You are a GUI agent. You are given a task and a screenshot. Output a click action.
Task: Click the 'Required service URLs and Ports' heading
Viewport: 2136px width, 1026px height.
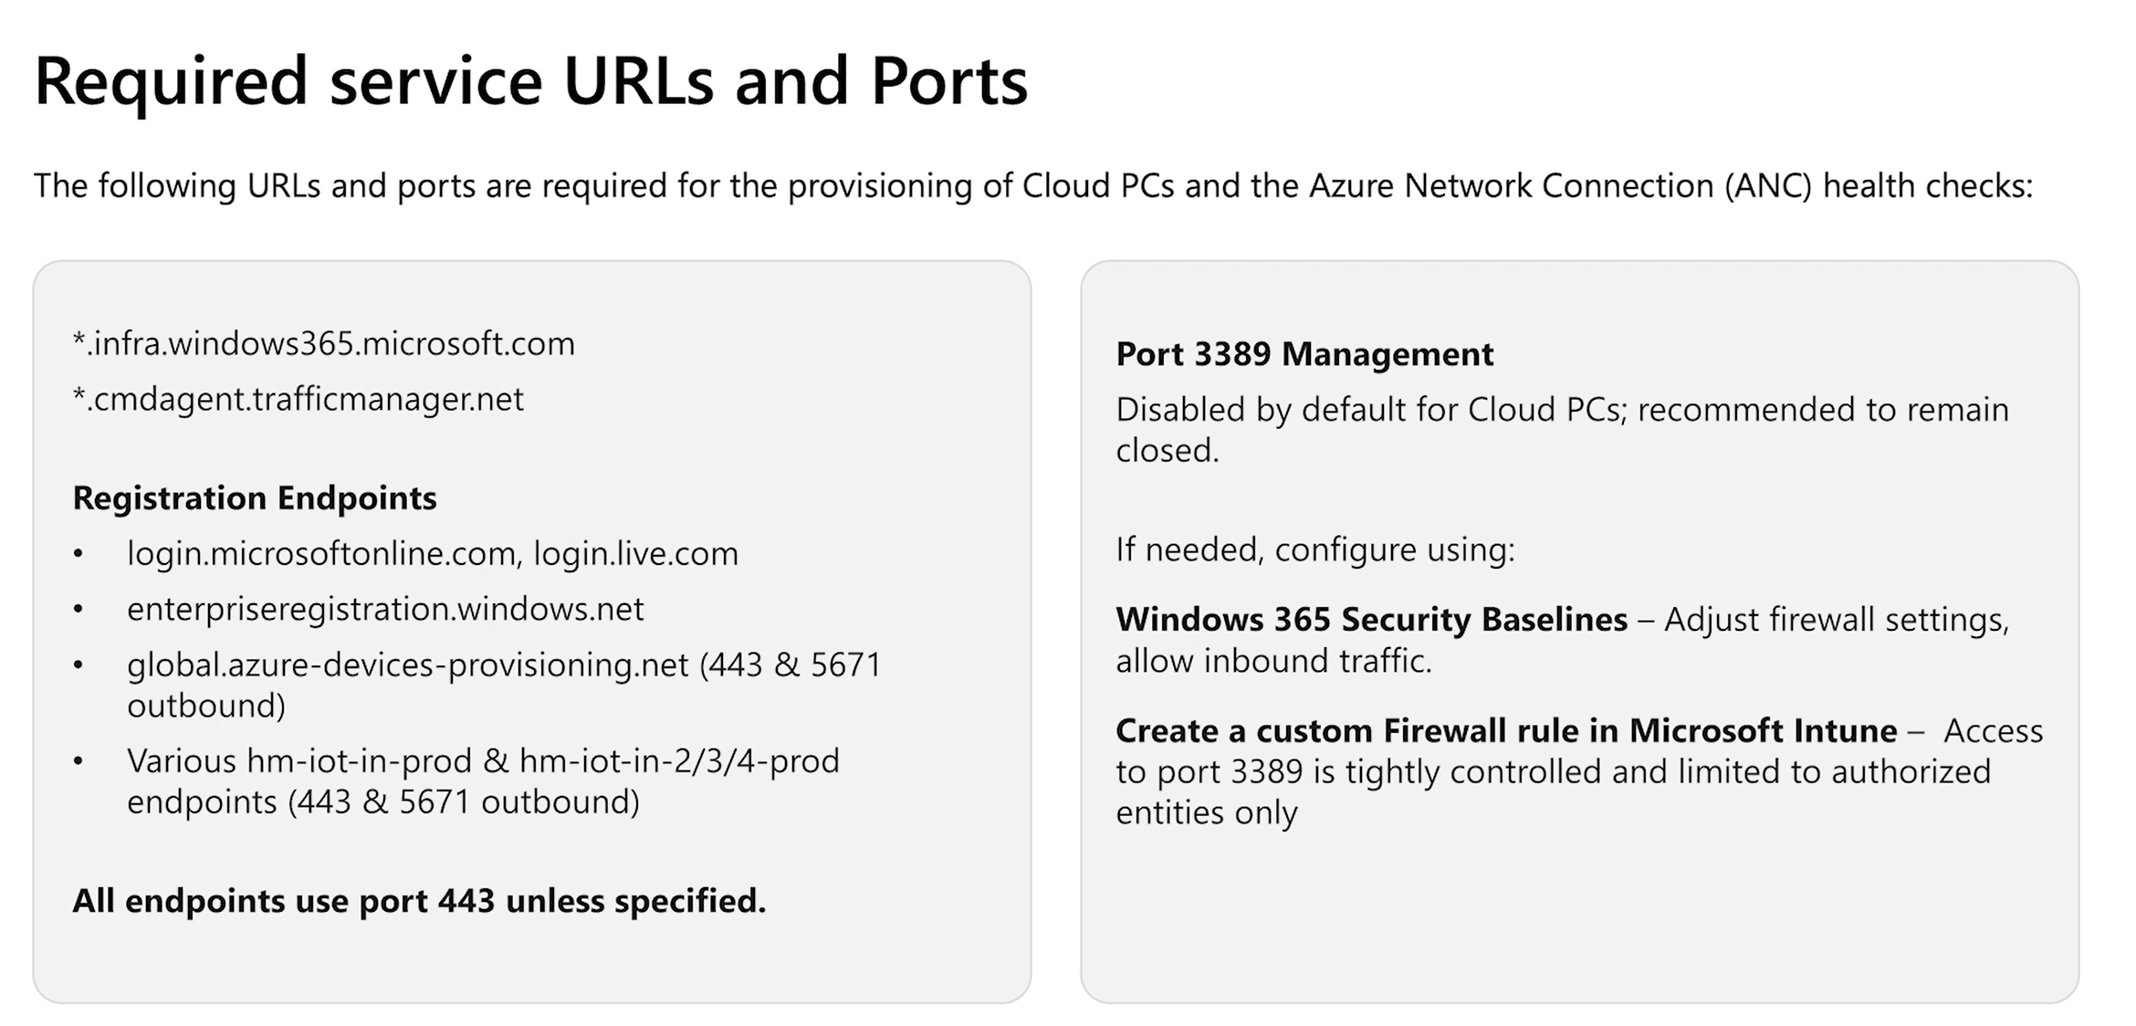(x=530, y=81)
